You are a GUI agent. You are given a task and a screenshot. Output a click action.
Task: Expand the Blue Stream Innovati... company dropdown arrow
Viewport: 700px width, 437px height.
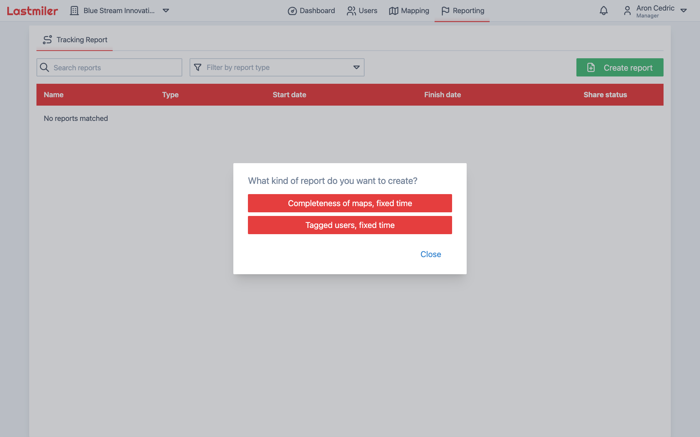pos(166,11)
